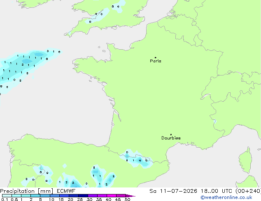Click the legend scale label '0.1'

(5, 199)
